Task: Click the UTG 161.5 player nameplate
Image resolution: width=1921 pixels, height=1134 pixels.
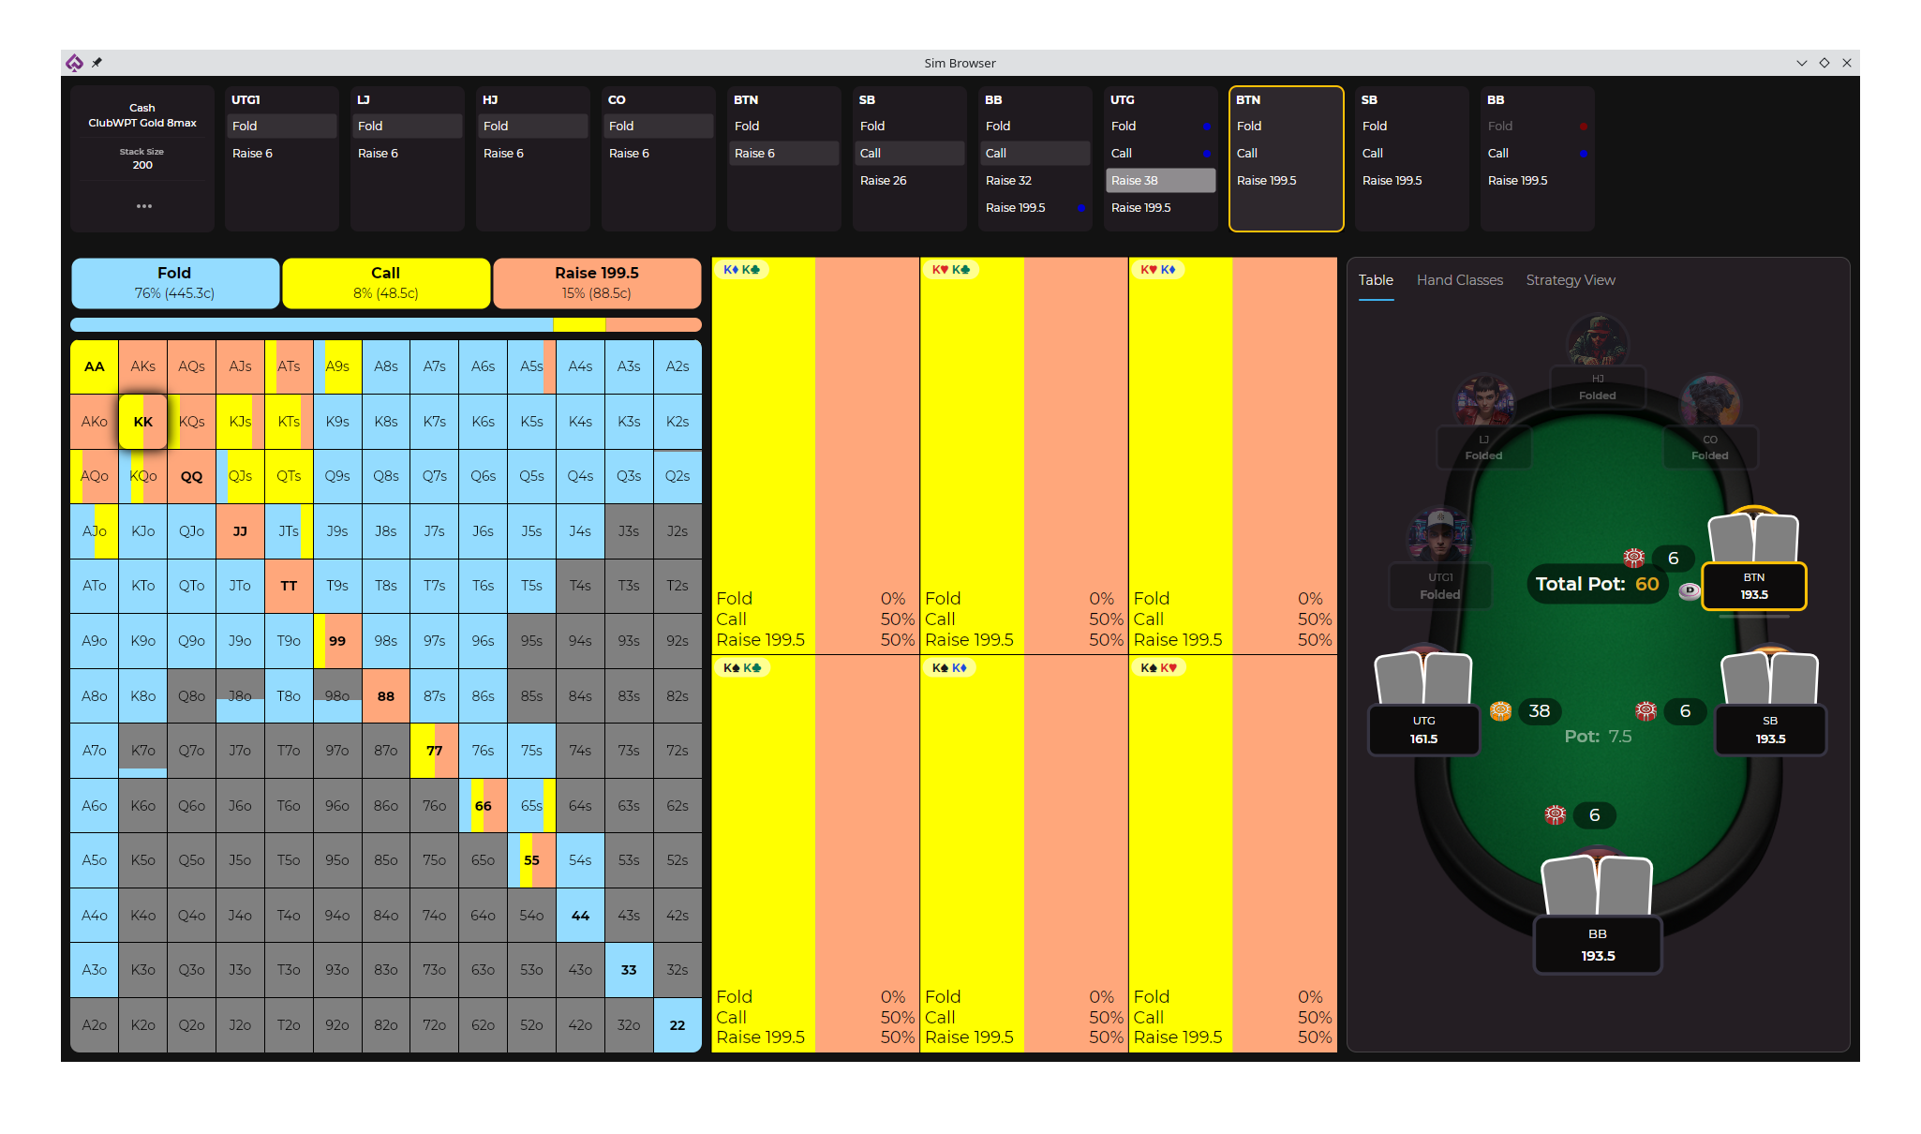Action: pyautogui.click(x=1423, y=729)
